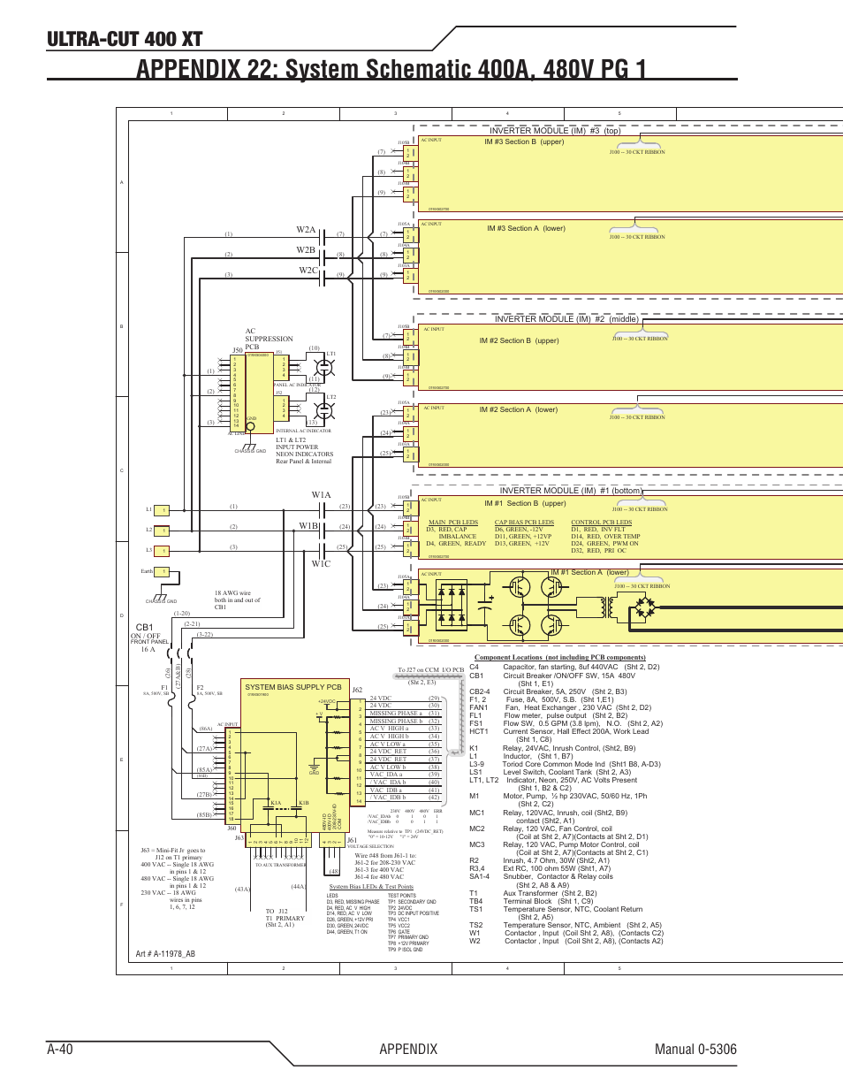Click 'Component Locations' list heading

[560, 658]
